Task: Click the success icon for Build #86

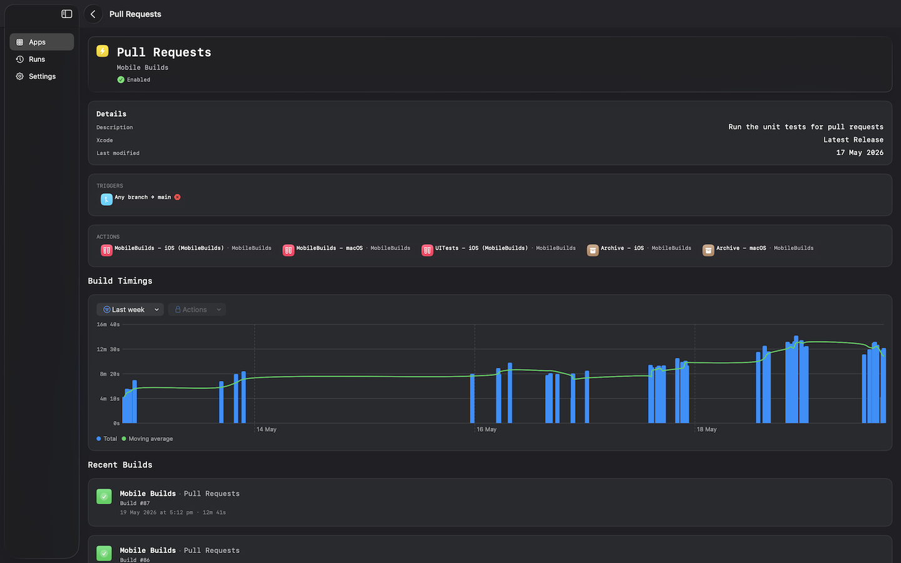Action: pyautogui.click(x=104, y=554)
